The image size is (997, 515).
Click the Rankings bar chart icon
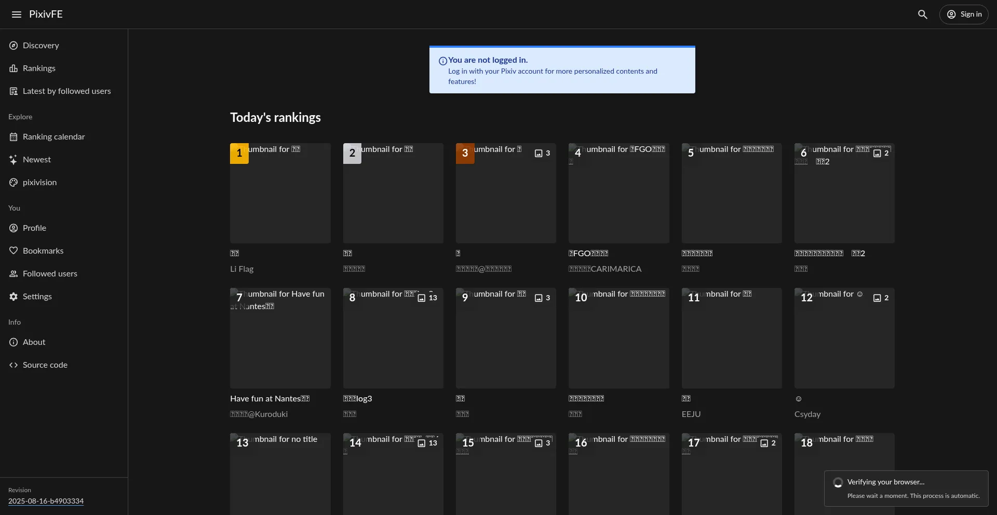[14, 68]
